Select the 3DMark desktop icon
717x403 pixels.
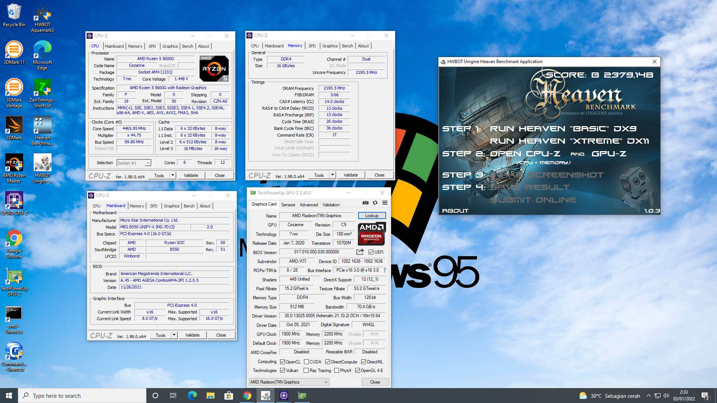[14, 128]
